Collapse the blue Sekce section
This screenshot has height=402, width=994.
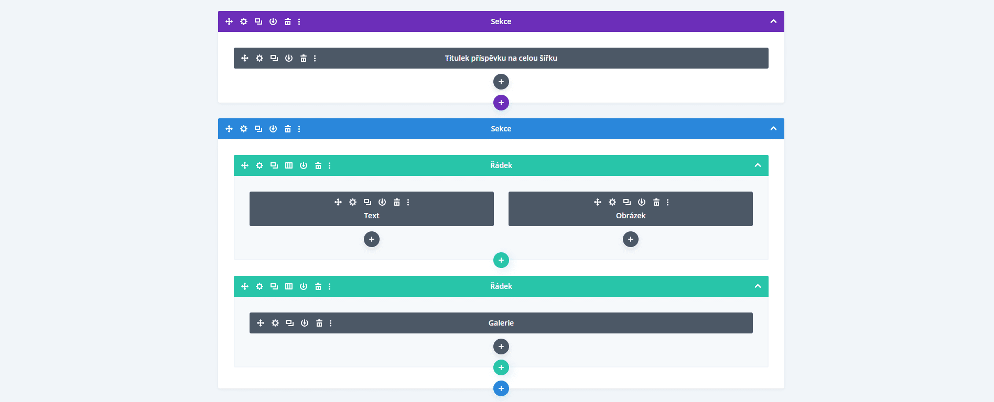(773, 129)
